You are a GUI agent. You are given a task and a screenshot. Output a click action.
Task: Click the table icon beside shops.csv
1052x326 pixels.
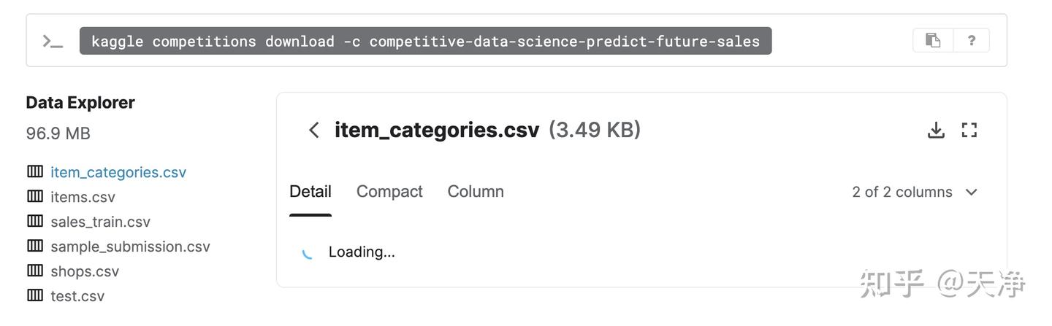point(35,271)
